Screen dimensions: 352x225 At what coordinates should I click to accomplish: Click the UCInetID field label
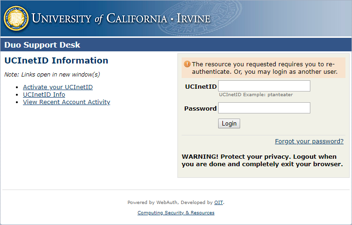201,86
